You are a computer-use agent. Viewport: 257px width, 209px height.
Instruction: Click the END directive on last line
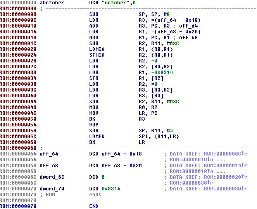(x=94, y=206)
